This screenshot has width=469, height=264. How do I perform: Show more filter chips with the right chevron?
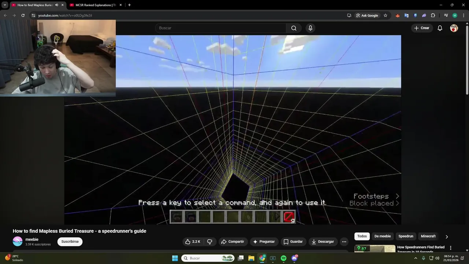(447, 236)
